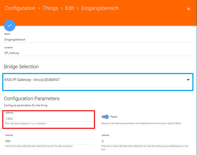Click the Fetch label next to switch
The image size is (197, 155).
(x=114, y=117)
